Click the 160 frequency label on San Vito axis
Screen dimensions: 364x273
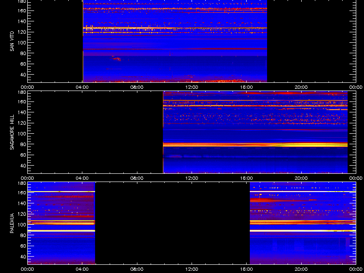[22, 10]
